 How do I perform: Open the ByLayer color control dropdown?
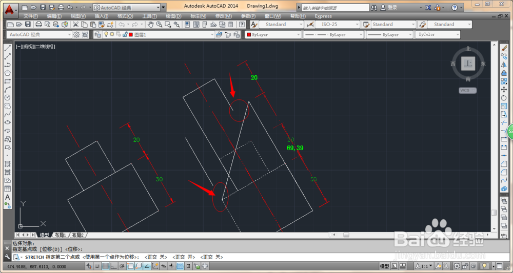(273, 35)
